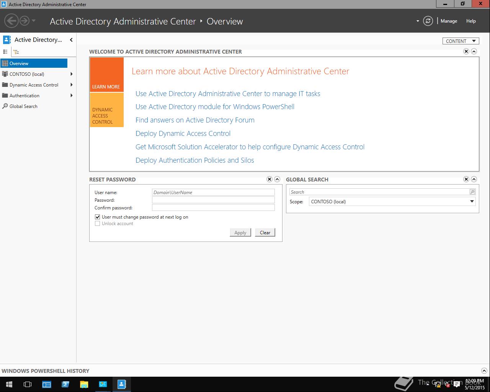Image resolution: width=490 pixels, height=392 pixels.
Task: Collapse the navigation pane with the chevron
Action: point(71,40)
